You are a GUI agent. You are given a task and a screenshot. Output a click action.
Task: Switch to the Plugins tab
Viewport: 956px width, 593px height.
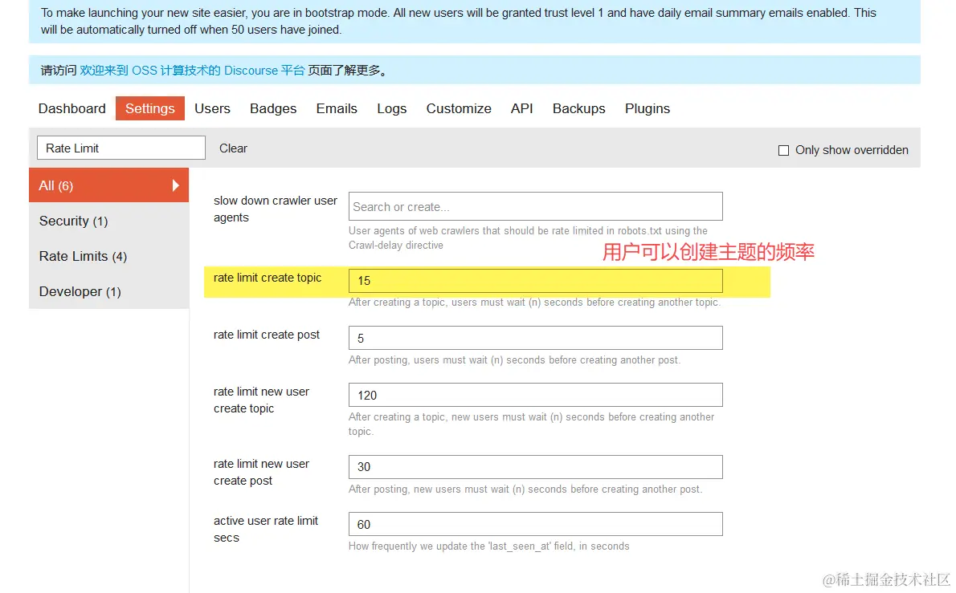click(x=647, y=108)
